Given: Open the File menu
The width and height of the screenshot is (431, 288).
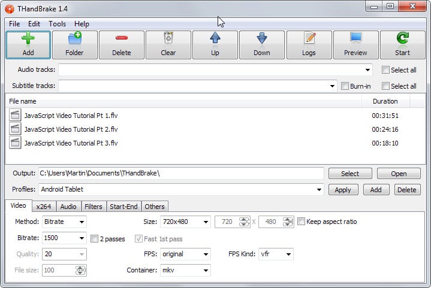Looking at the screenshot, I should coord(14,24).
